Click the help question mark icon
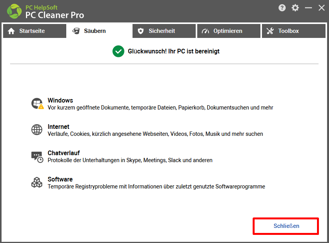 [x=282, y=8]
